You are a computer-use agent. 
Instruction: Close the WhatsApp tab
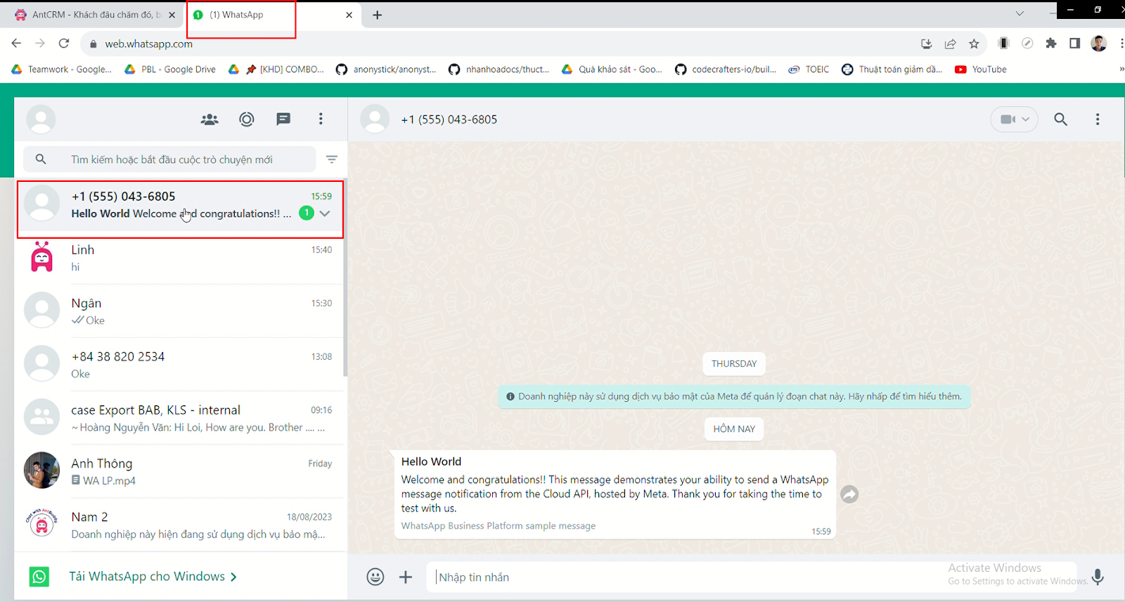pos(349,15)
